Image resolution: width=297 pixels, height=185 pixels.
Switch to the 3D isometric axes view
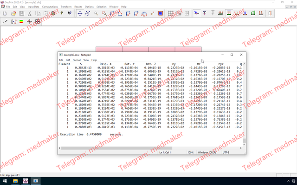144,13
